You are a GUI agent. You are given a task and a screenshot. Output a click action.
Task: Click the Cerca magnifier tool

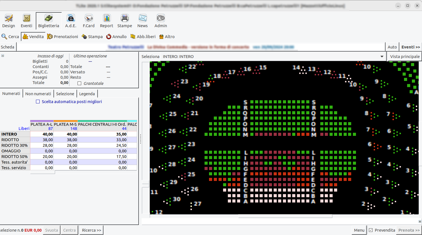(10, 37)
